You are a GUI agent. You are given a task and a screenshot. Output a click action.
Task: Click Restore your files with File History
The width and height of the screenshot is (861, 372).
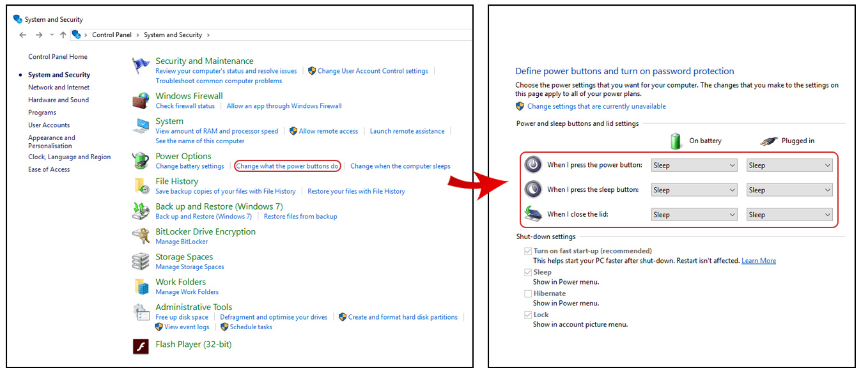pyautogui.click(x=356, y=191)
